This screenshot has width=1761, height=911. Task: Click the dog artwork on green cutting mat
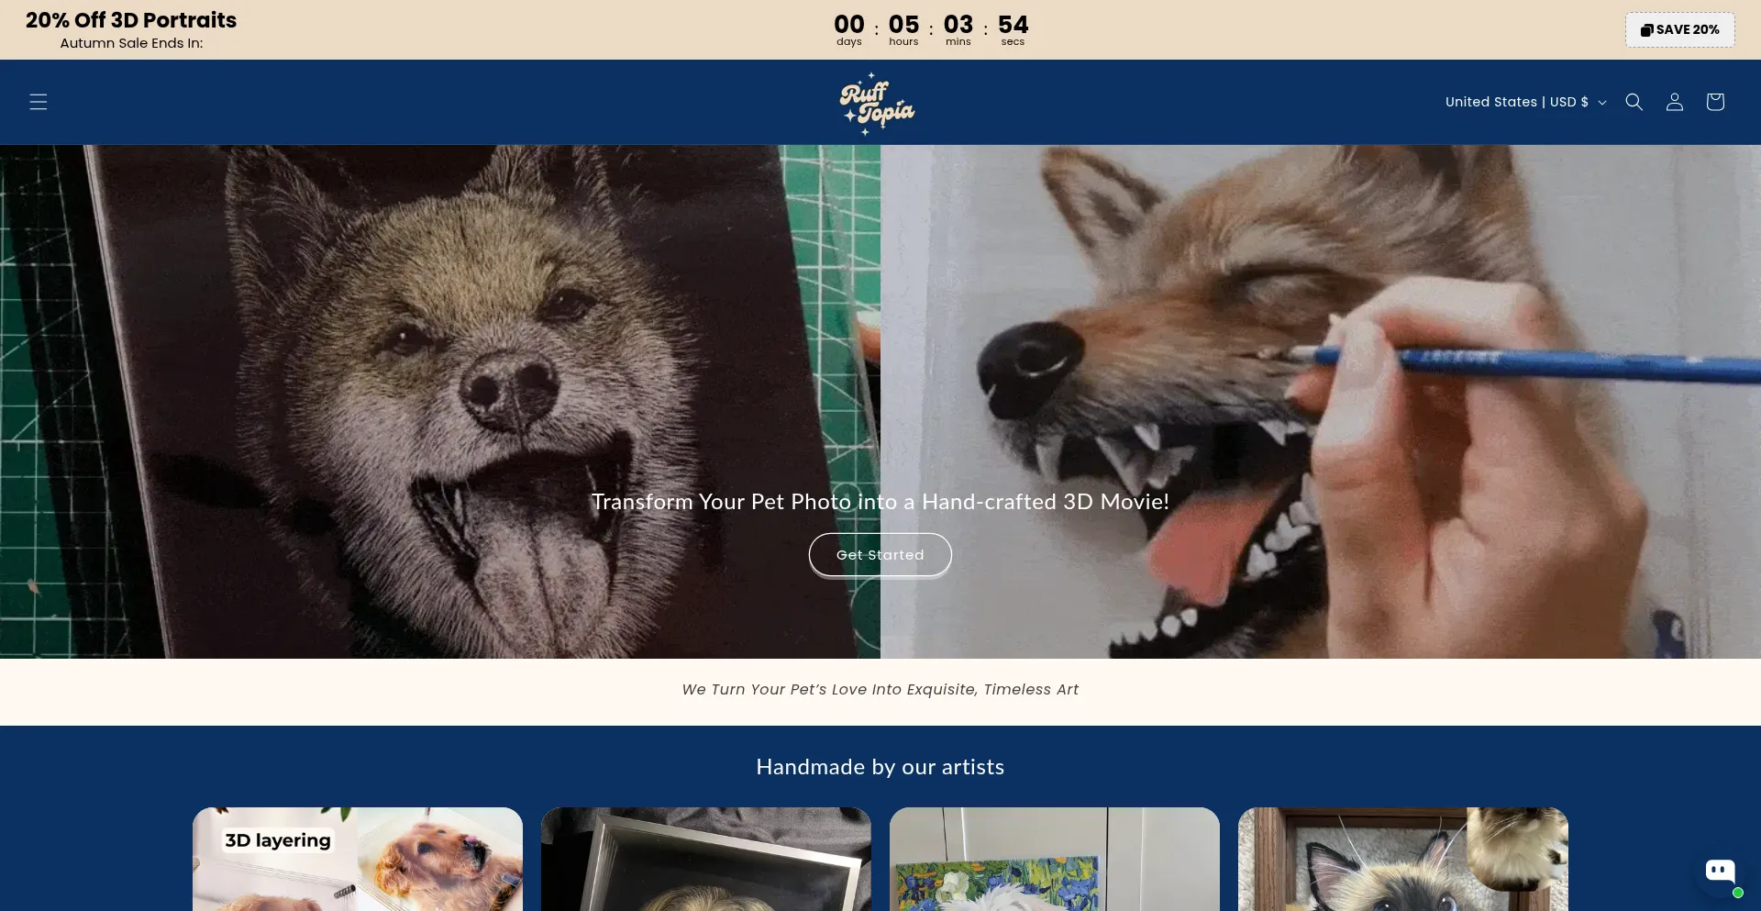pos(367,367)
